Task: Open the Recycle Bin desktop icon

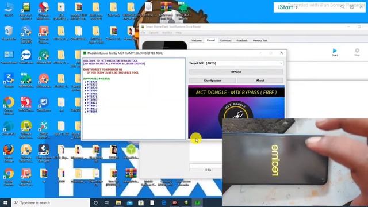Action: point(9,33)
